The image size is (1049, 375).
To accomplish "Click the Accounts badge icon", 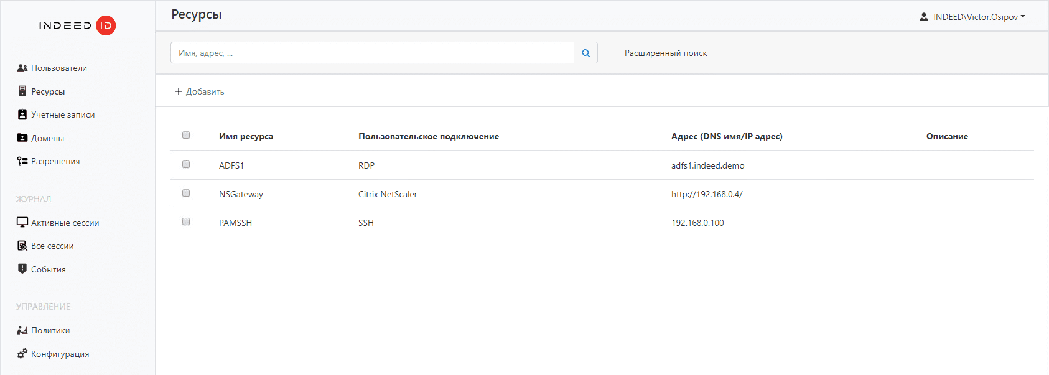I will [x=22, y=114].
